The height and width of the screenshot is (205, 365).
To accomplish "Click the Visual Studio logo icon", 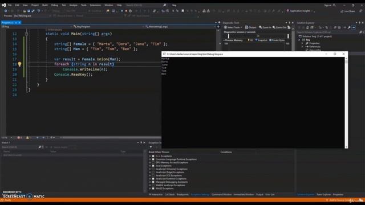I will [4, 5].
